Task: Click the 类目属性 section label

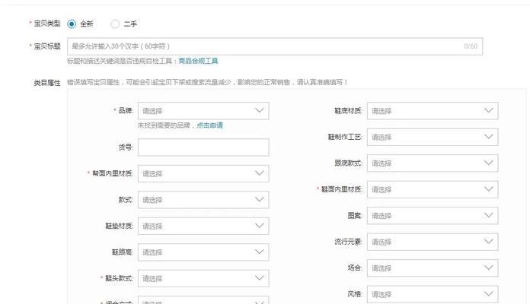Action: tap(47, 83)
